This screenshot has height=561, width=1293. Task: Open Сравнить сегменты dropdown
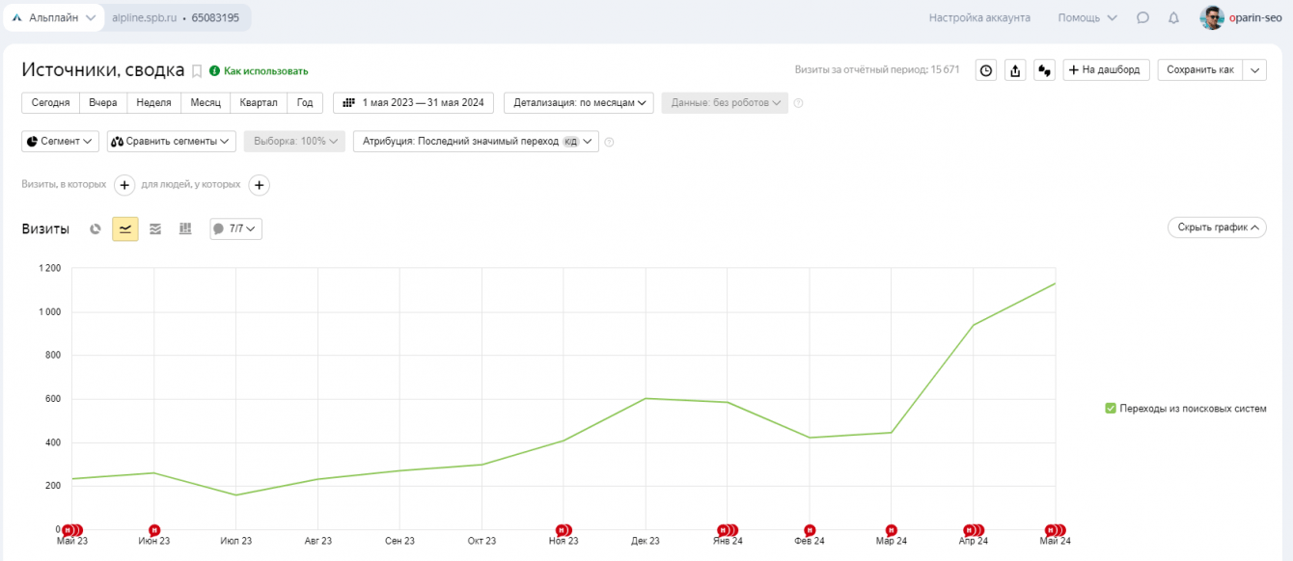click(172, 141)
